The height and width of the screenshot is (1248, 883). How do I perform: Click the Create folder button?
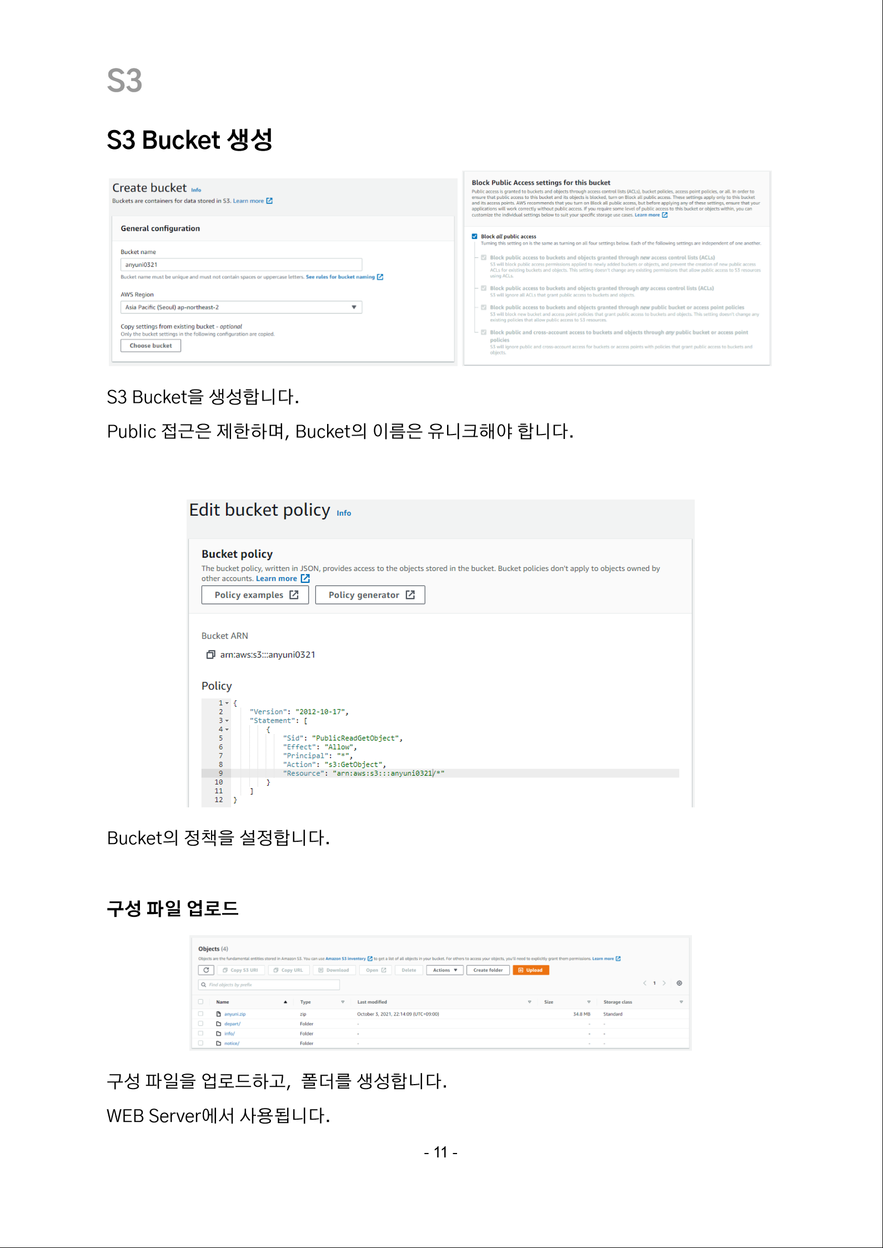click(x=488, y=970)
